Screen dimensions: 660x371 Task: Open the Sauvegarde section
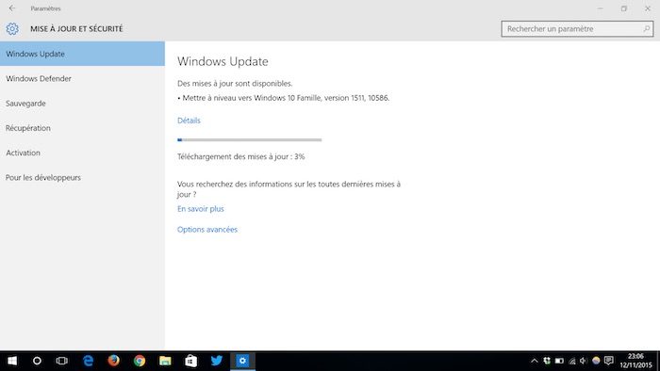tap(83, 104)
